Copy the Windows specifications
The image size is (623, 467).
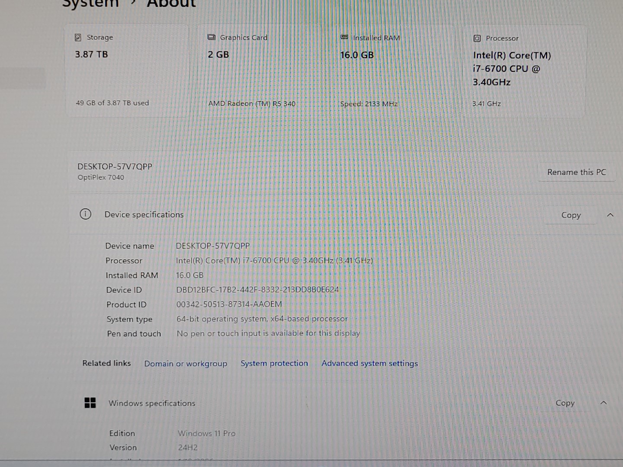[565, 403]
